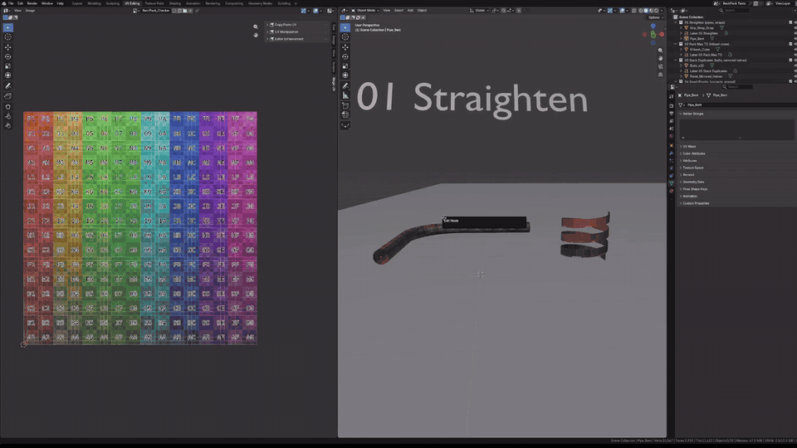Select the UV editor Move tool
This screenshot has width=797, height=448.
(x=8, y=47)
